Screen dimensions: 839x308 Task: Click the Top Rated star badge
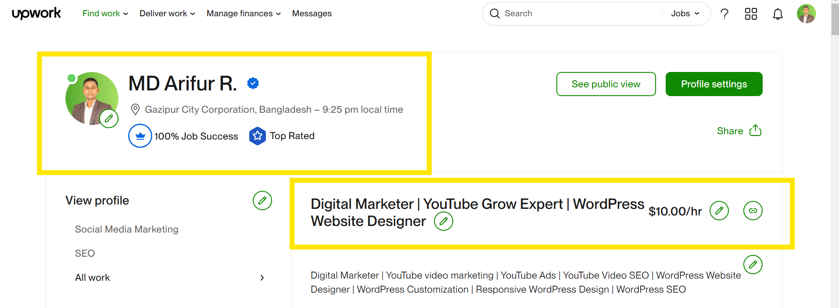click(258, 136)
